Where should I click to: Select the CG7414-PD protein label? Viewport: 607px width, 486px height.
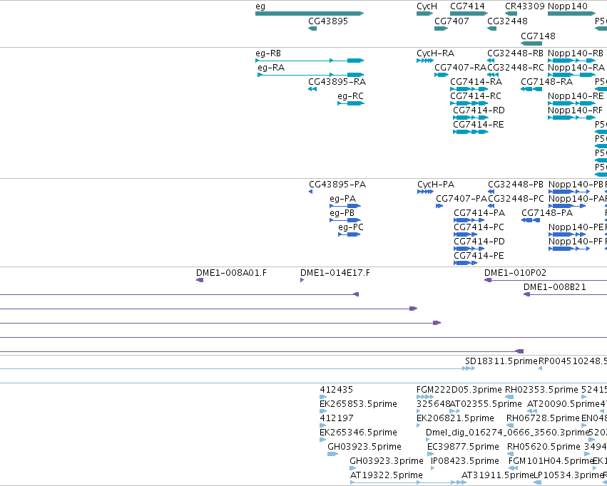479,242
